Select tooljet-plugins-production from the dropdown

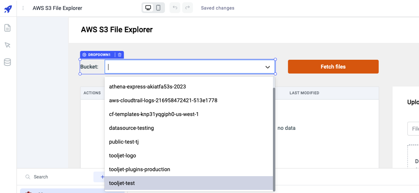coord(140,169)
